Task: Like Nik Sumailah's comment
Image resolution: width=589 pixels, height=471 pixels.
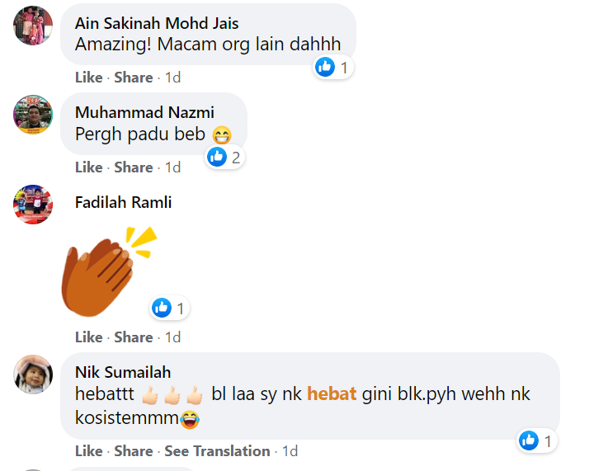Action: 88,451
